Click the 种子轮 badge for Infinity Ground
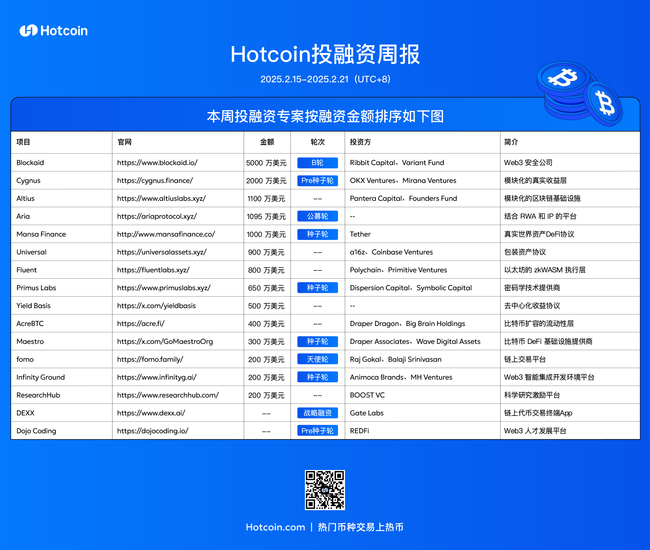The width and height of the screenshot is (650, 550). pos(317,377)
